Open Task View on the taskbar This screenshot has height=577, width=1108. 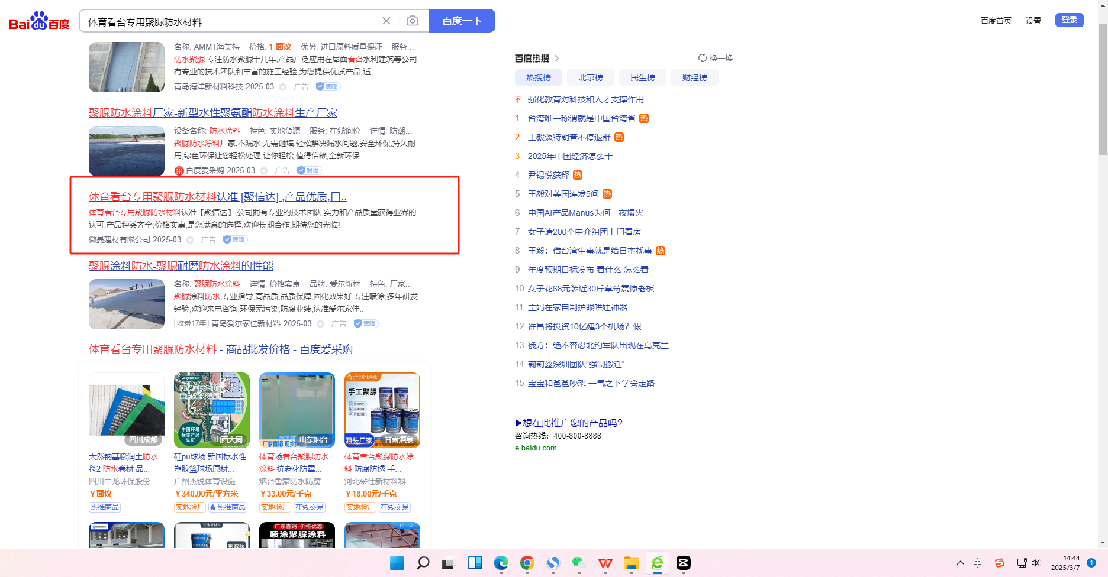pyautogui.click(x=448, y=563)
